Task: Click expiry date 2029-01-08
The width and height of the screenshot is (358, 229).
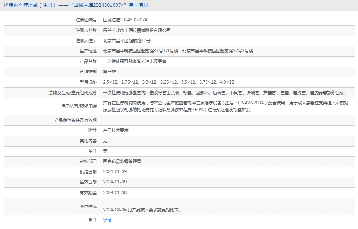Action: click(115, 192)
